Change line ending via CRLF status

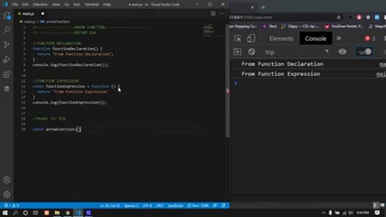[159, 206]
